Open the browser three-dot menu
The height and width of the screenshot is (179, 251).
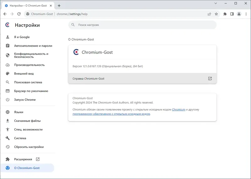(x=246, y=14)
